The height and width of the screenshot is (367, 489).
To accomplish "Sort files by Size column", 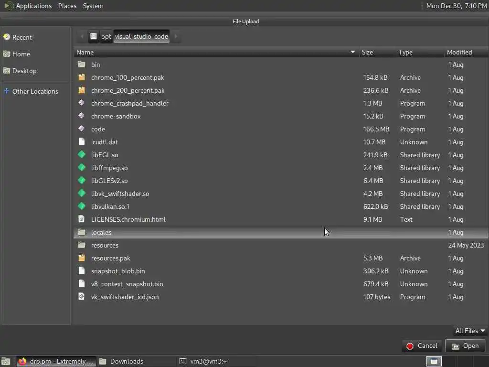I will tap(377, 52).
